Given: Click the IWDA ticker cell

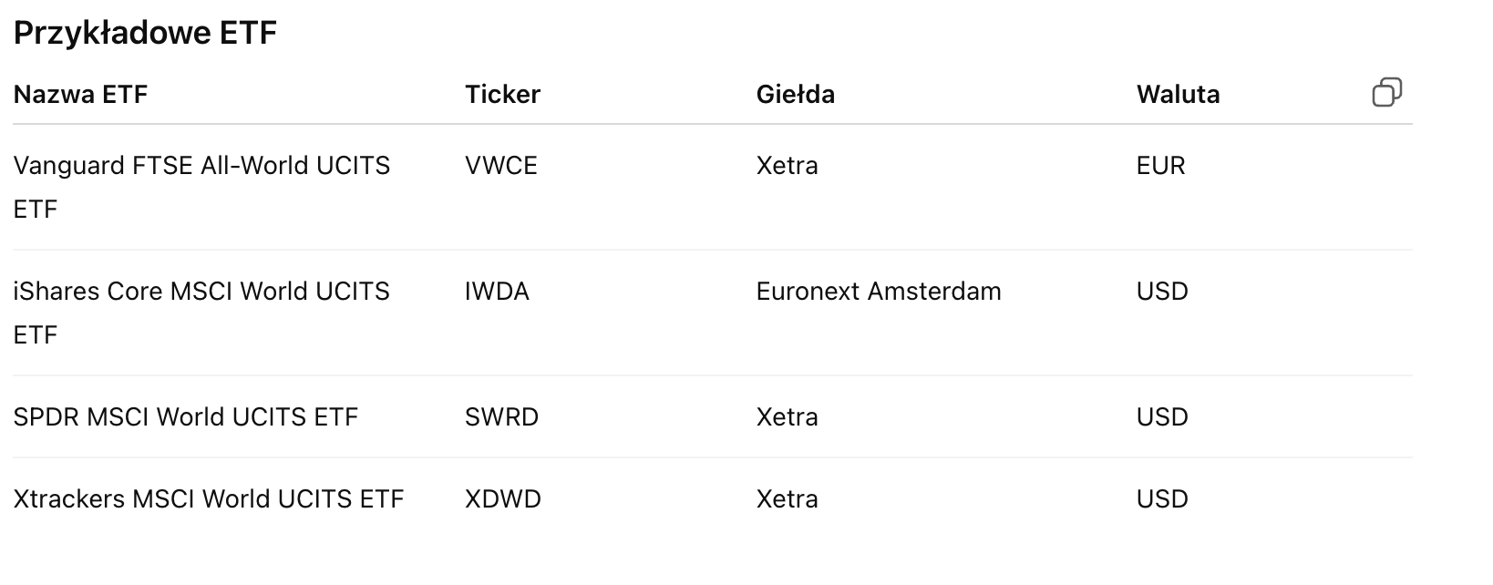Looking at the screenshot, I should pyautogui.click(x=497, y=292).
